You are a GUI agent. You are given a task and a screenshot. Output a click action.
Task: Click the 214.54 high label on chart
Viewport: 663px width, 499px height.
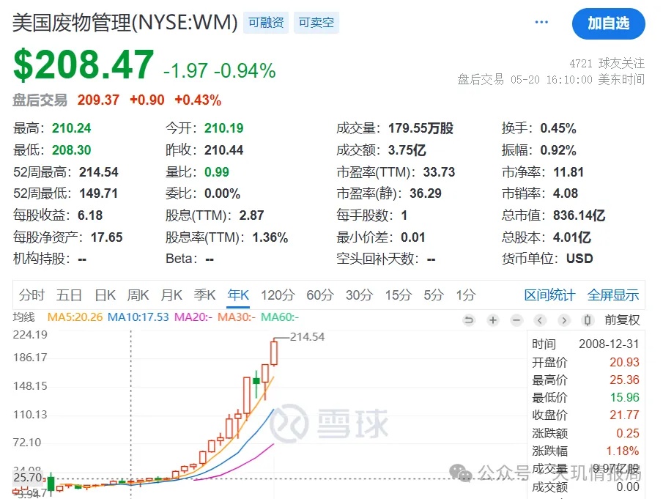(x=307, y=337)
